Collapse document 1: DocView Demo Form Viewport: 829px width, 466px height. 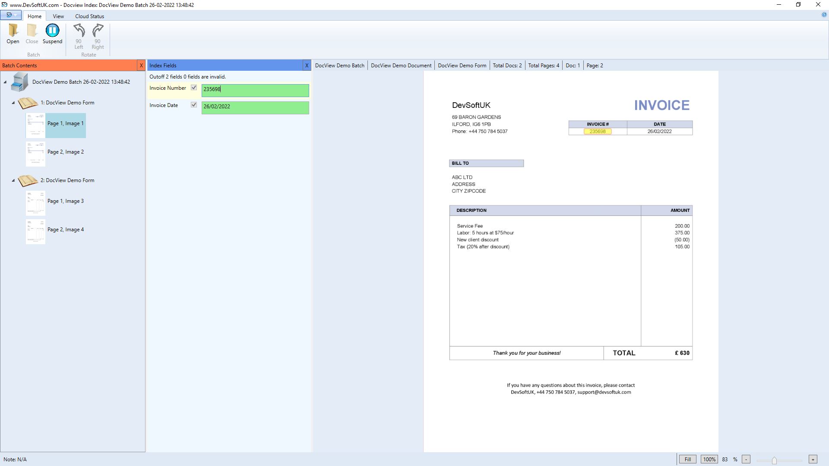tap(14, 103)
